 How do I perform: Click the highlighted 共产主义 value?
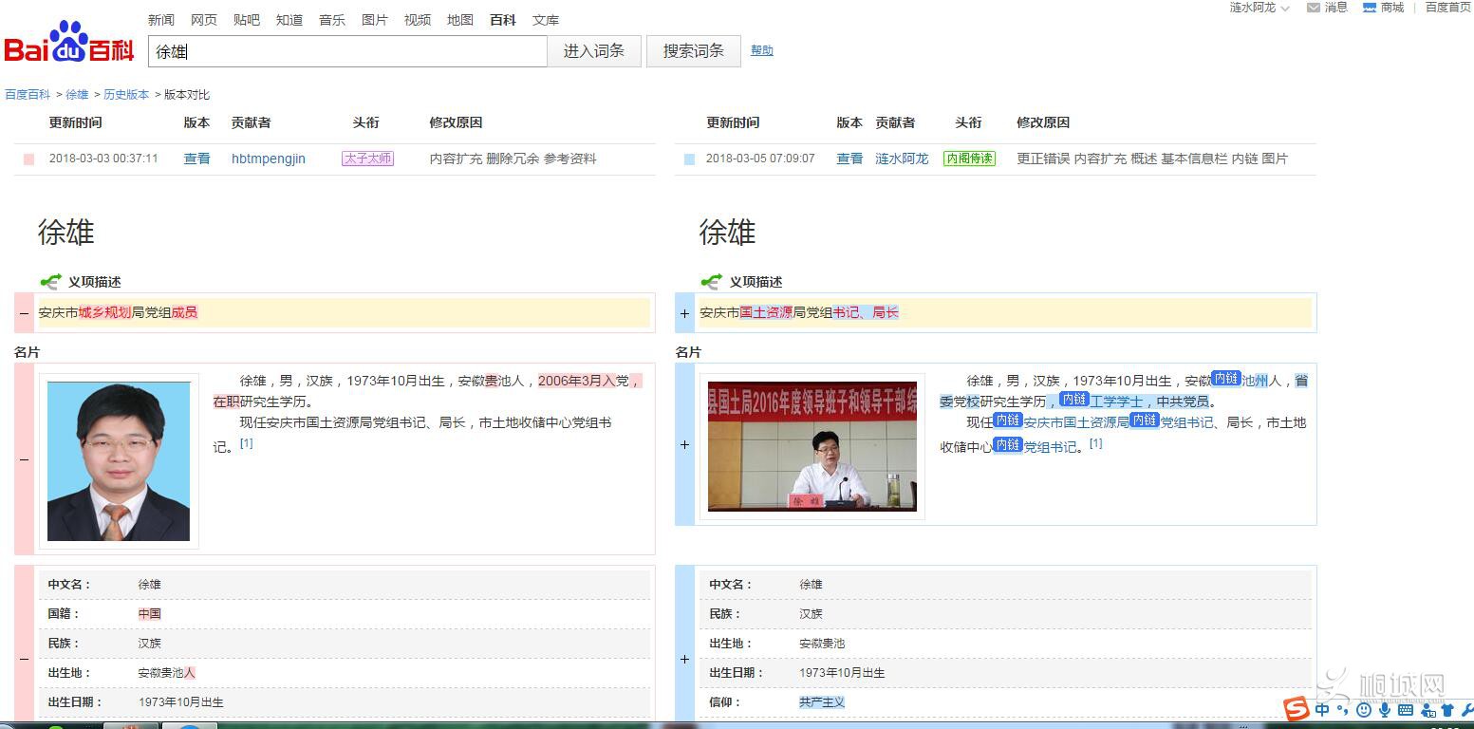[x=822, y=701]
